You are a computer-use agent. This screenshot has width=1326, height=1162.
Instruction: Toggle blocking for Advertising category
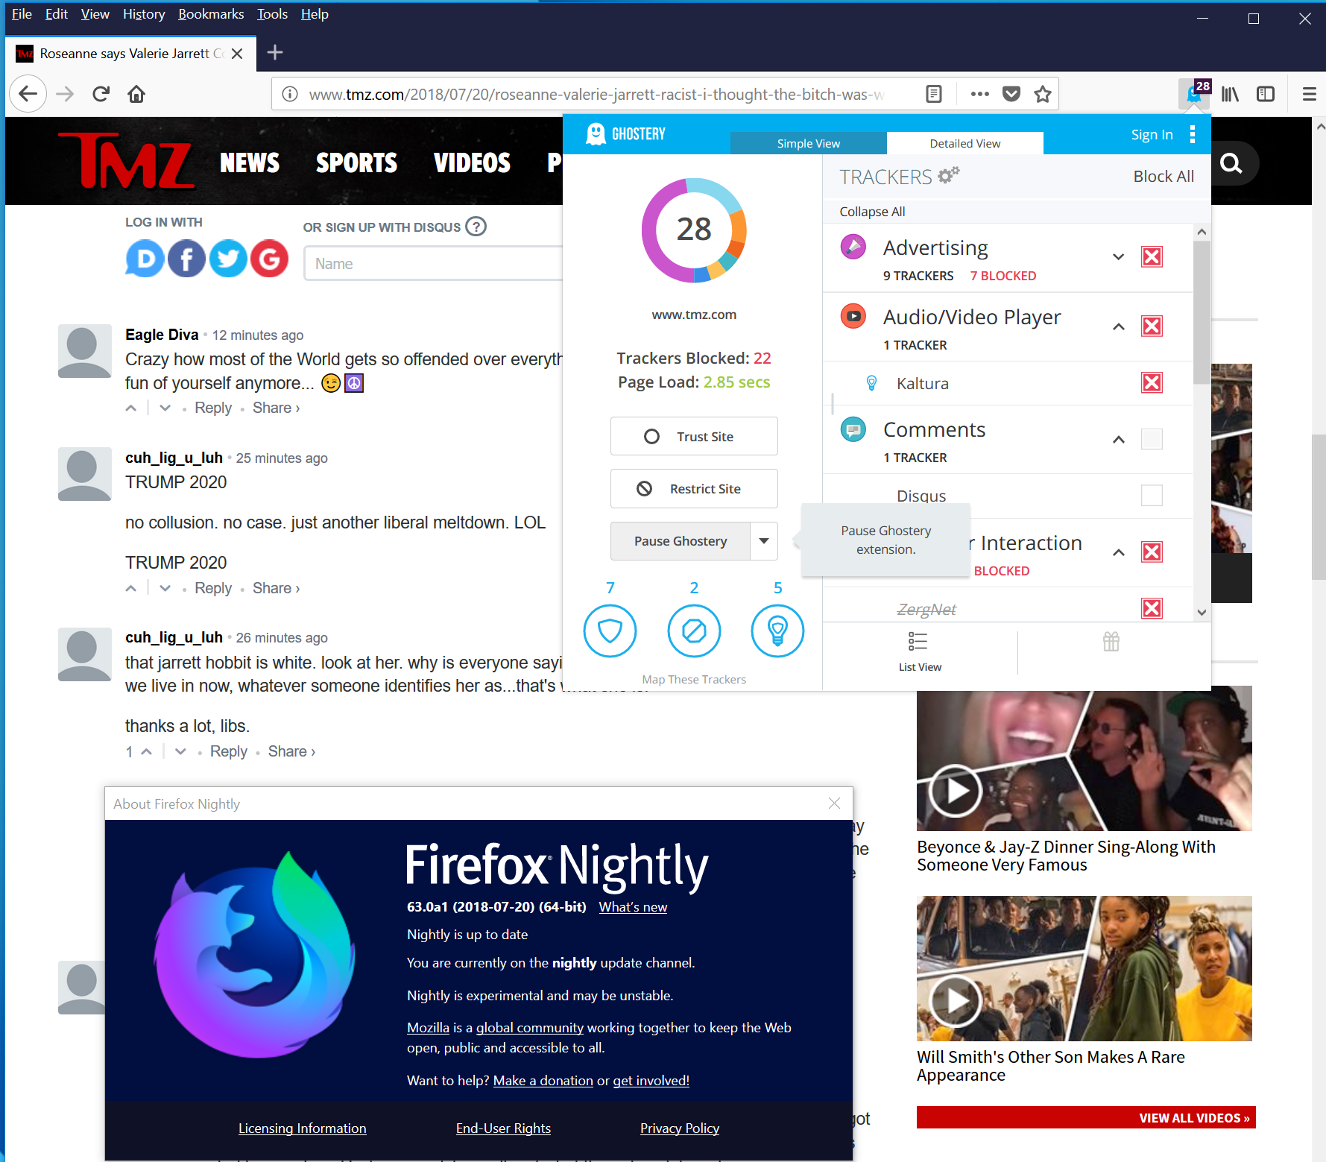(x=1152, y=257)
